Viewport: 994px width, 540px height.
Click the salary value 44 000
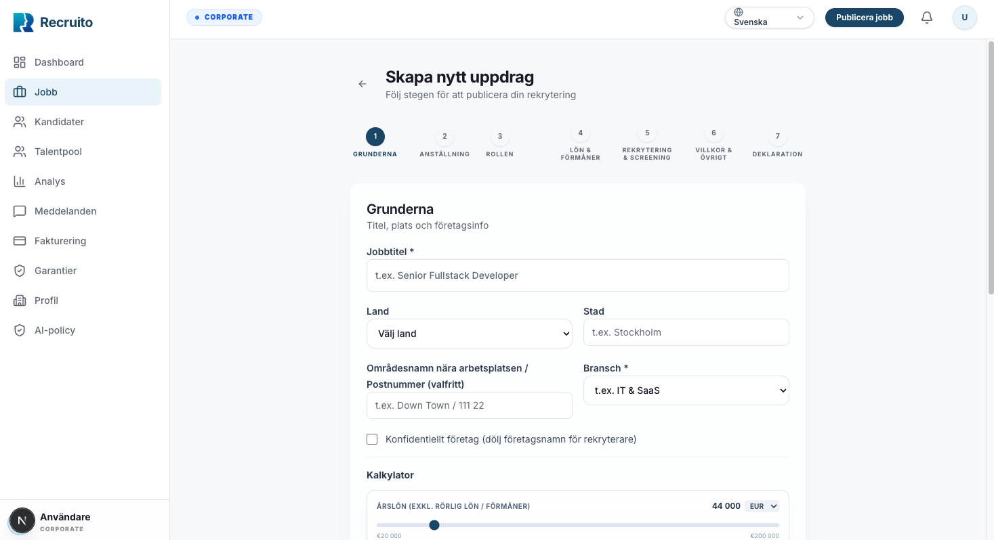point(726,506)
